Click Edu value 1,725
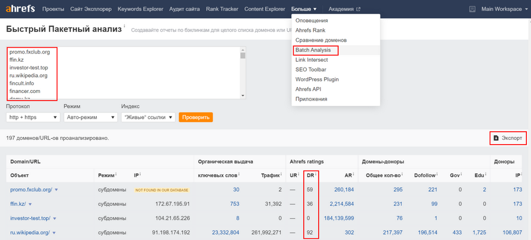 click(479, 233)
